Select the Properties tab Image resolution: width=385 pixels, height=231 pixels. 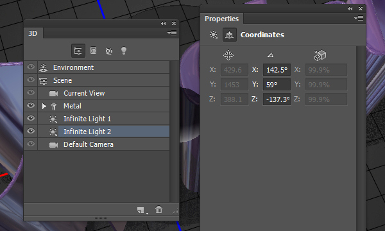point(222,19)
